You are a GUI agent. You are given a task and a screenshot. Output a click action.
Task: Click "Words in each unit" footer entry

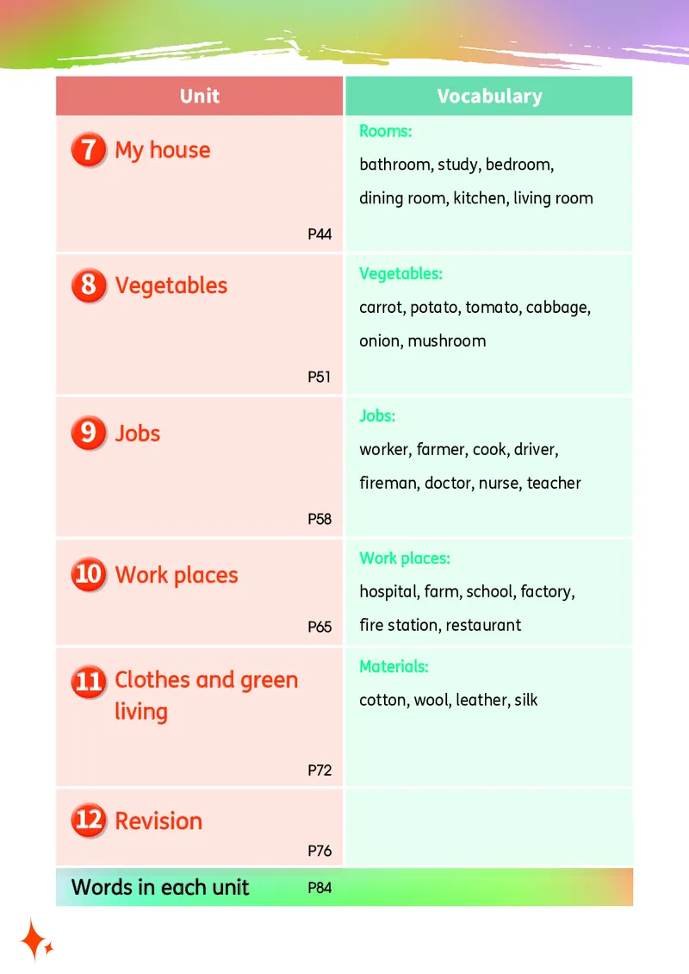(x=160, y=887)
